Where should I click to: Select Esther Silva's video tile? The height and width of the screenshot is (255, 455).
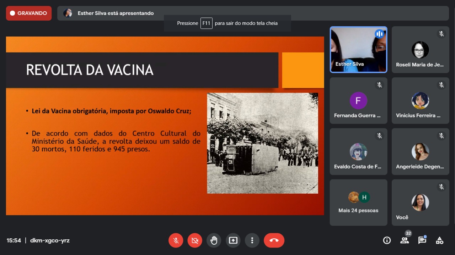pyautogui.click(x=358, y=50)
